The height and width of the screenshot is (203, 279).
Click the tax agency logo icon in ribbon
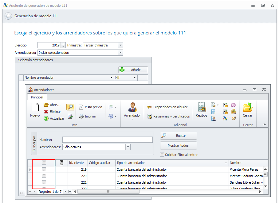click(225, 118)
